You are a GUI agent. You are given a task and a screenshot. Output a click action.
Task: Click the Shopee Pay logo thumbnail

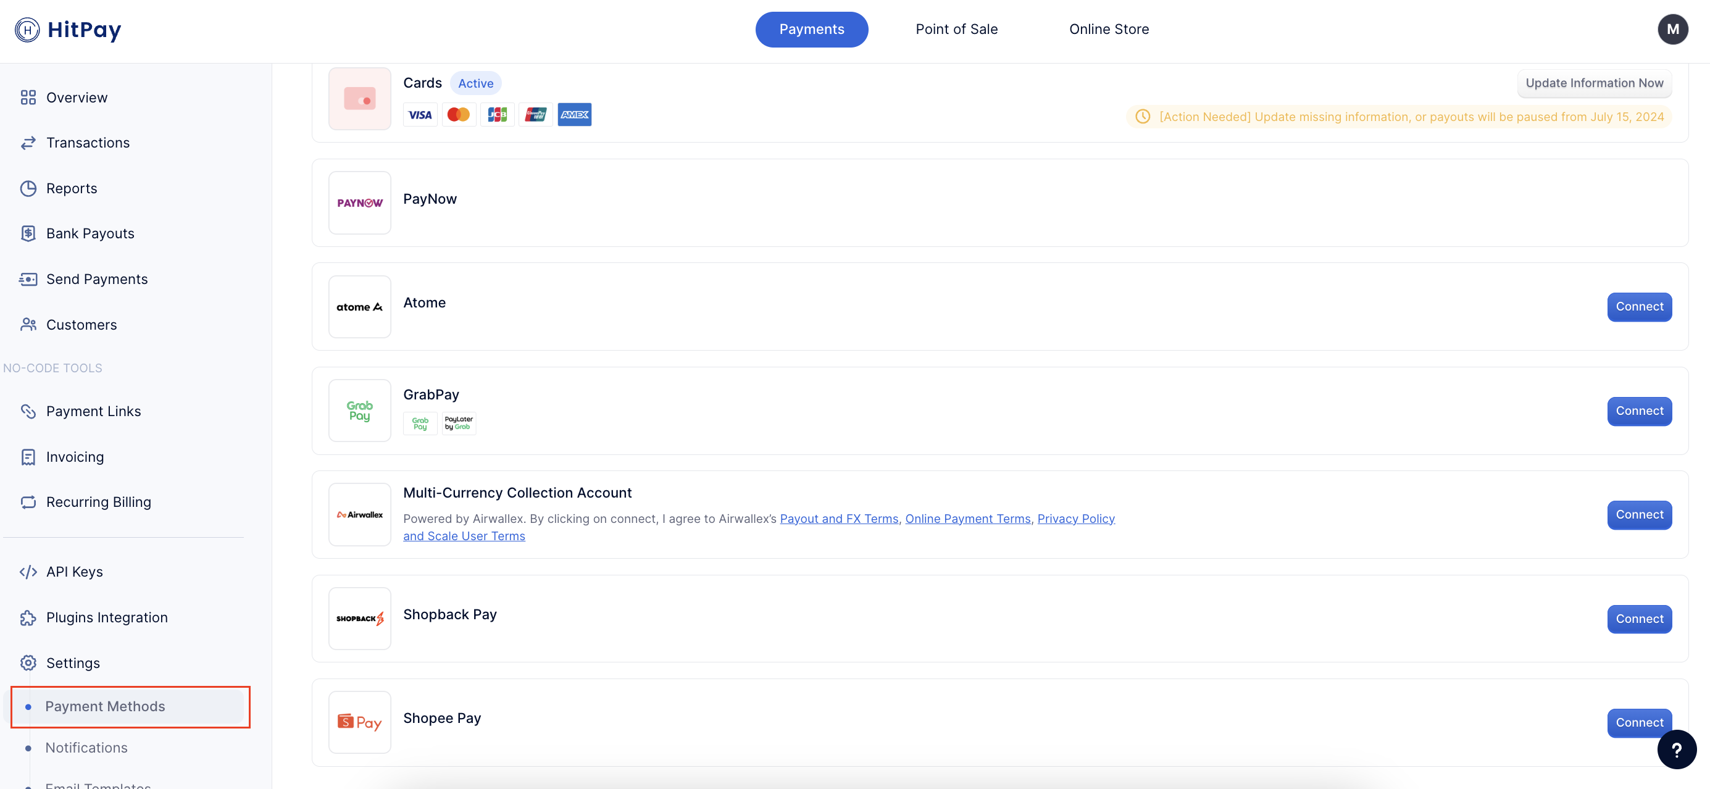(x=360, y=722)
